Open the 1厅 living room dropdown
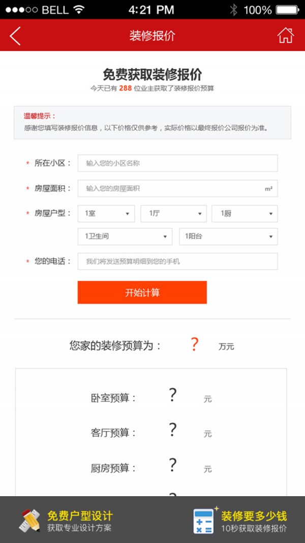The width and height of the screenshot is (305, 543). (x=173, y=214)
